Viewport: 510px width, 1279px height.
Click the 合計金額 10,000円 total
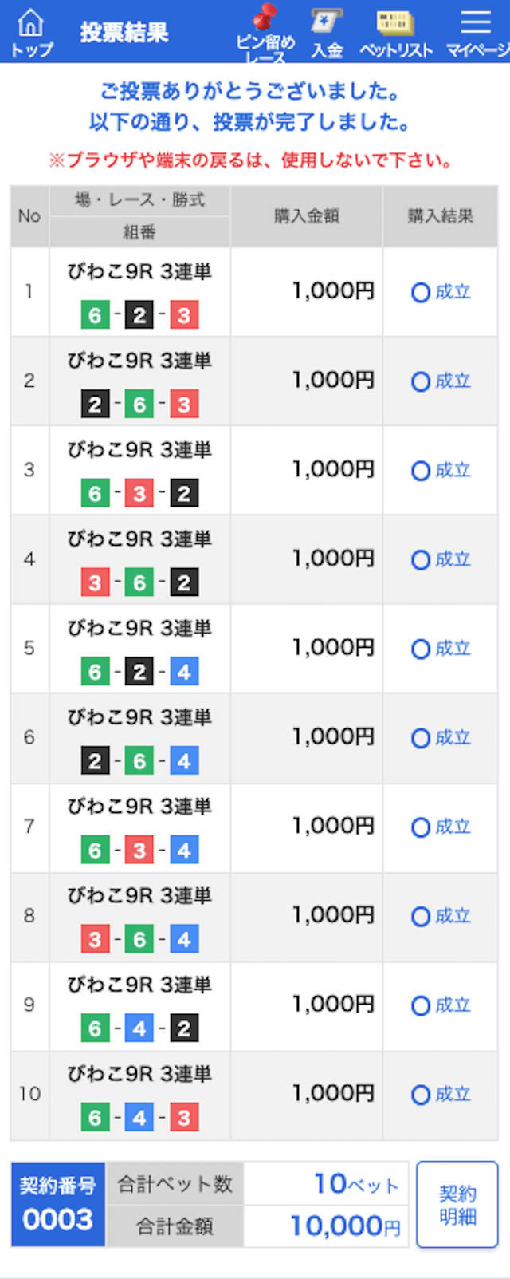(x=346, y=1226)
